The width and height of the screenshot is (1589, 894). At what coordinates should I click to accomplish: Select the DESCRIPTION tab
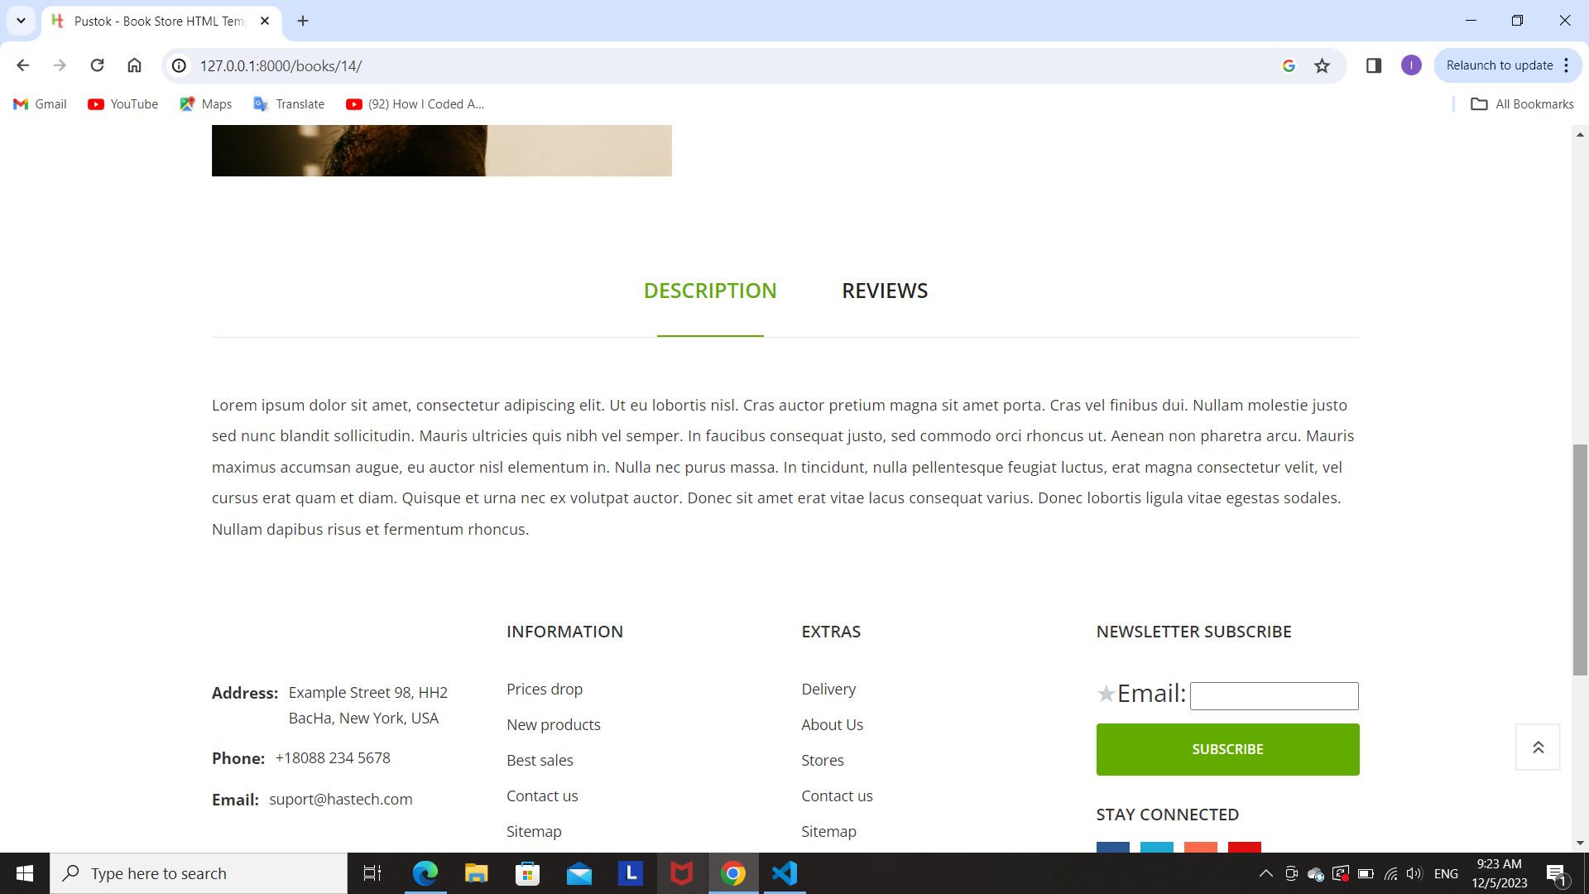(x=709, y=291)
